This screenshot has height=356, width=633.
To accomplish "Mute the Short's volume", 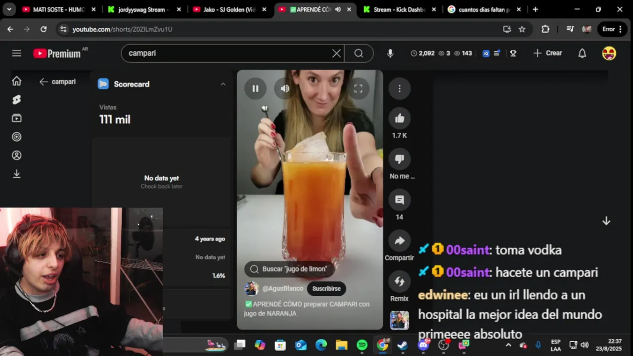I will [x=285, y=89].
